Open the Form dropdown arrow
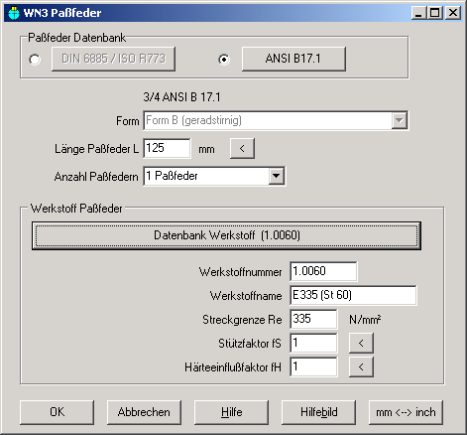This screenshot has width=467, height=435. point(400,120)
